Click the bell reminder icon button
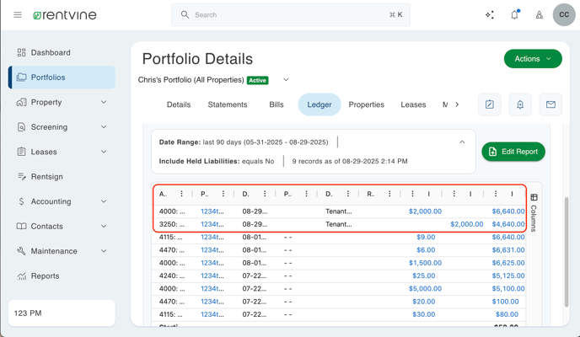This screenshot has height=337, width=580. [x=520, y=104]
